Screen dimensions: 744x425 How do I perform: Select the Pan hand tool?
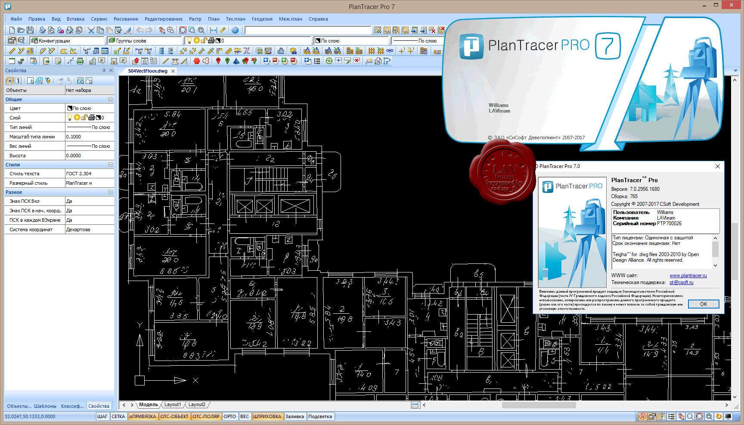[x=162, y=30]
